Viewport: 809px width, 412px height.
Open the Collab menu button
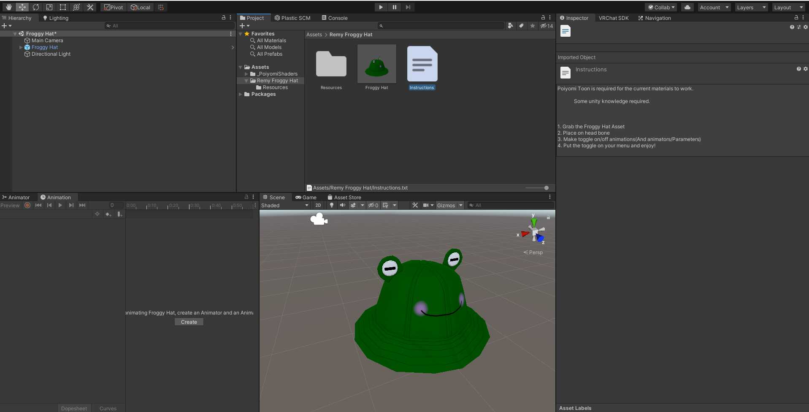[x=662, y=7]
